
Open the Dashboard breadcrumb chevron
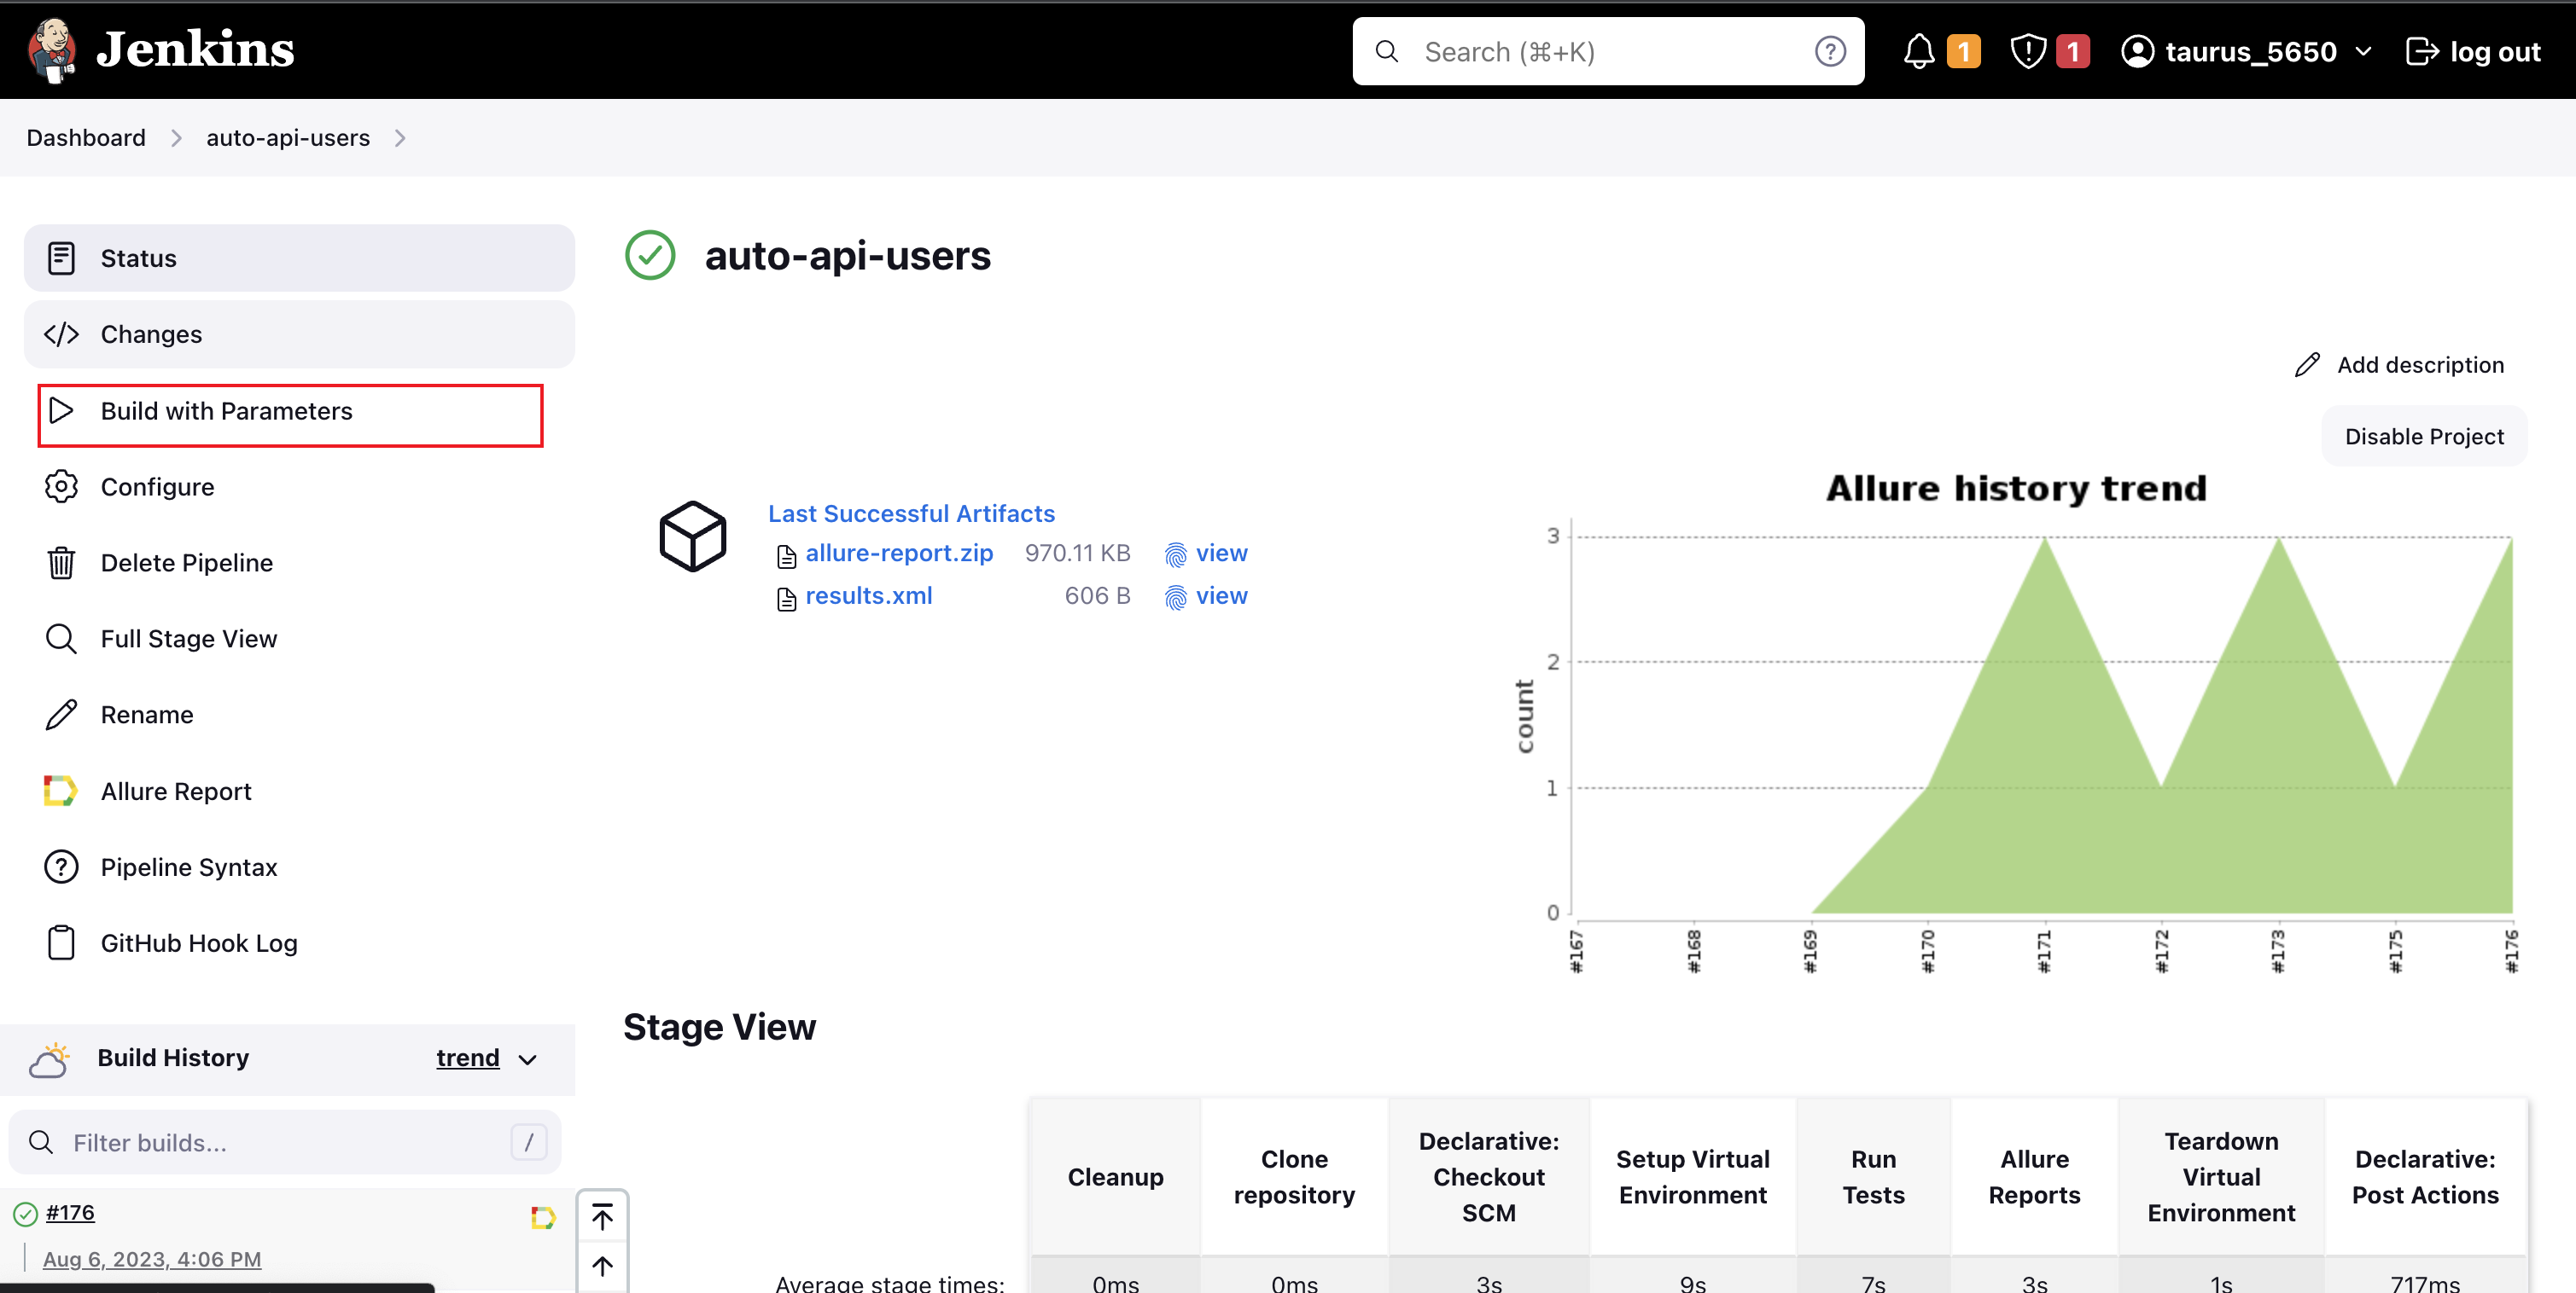pos(176,138)
